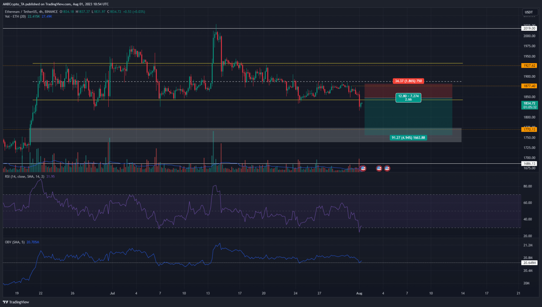The width and height of the screenshot is (542, 307).
Task: Click the 2019.00 price line label
Action: coord(529,28)
